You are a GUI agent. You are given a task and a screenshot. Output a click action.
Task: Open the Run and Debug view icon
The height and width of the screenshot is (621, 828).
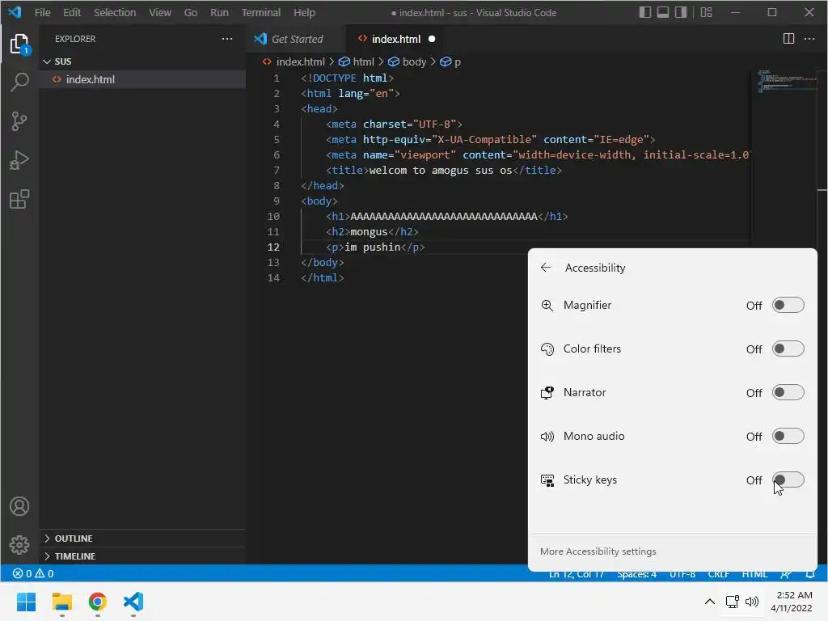19,160
